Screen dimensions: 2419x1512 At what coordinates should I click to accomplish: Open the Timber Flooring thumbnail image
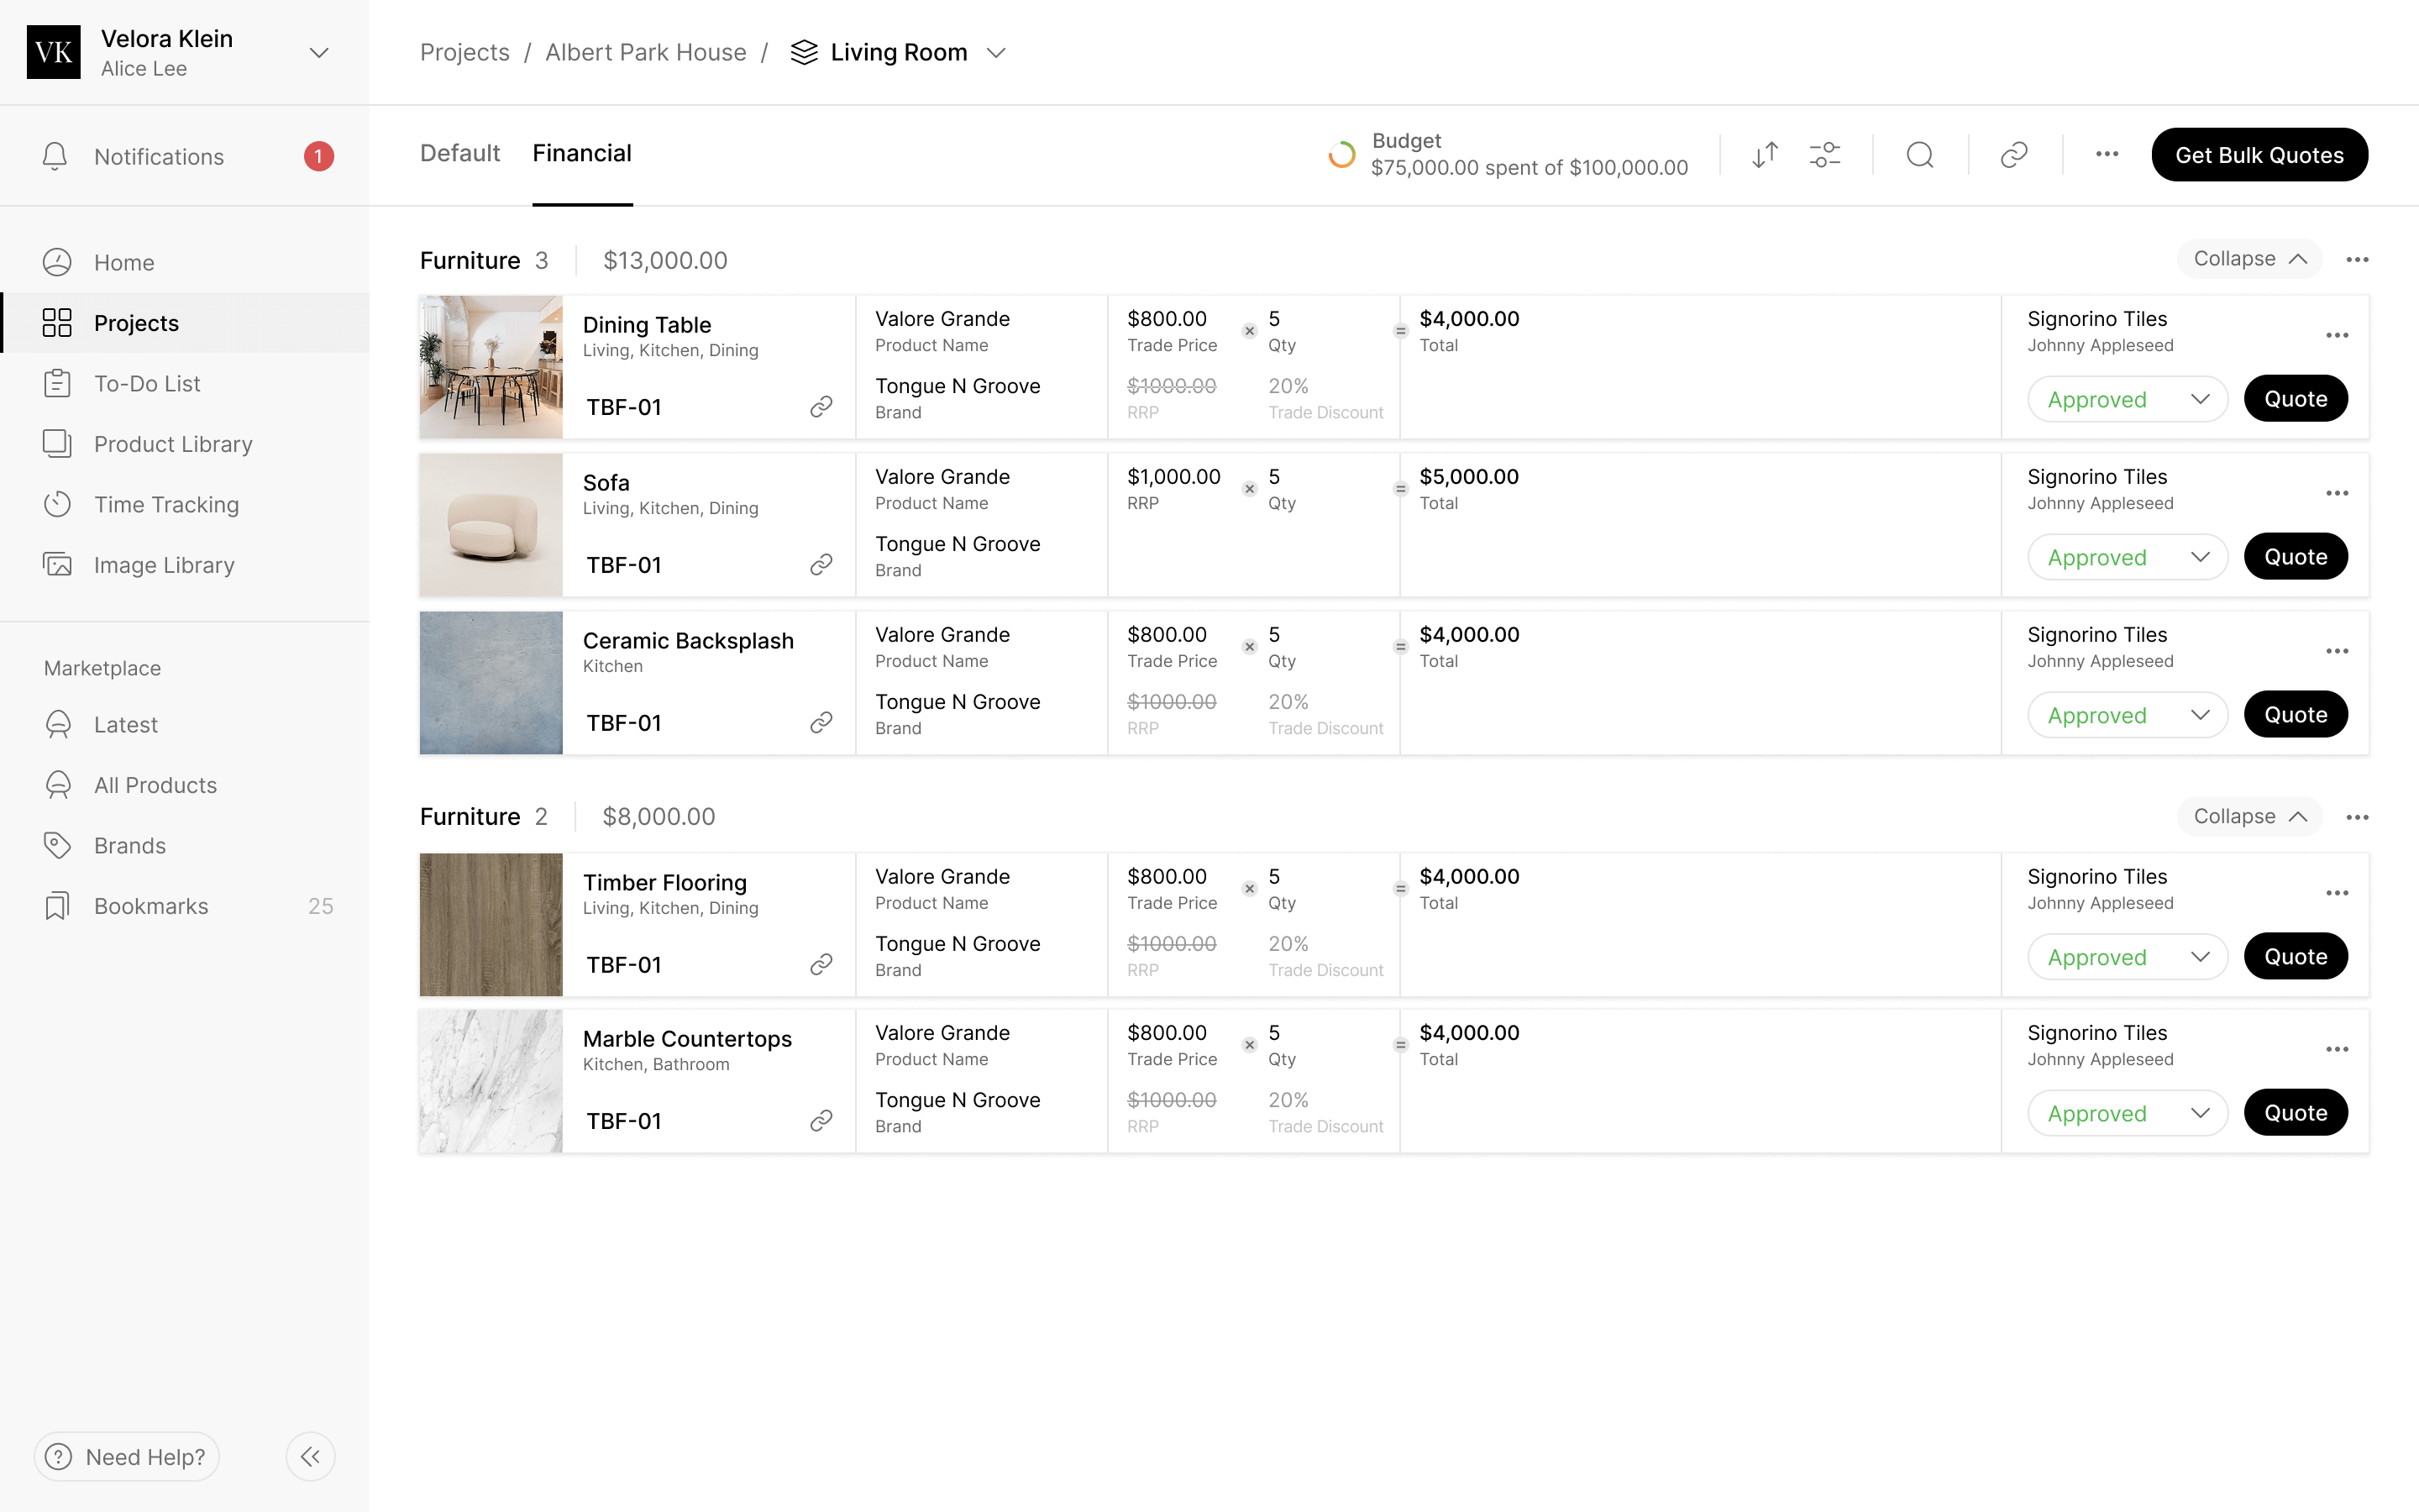tap(491, 925)
